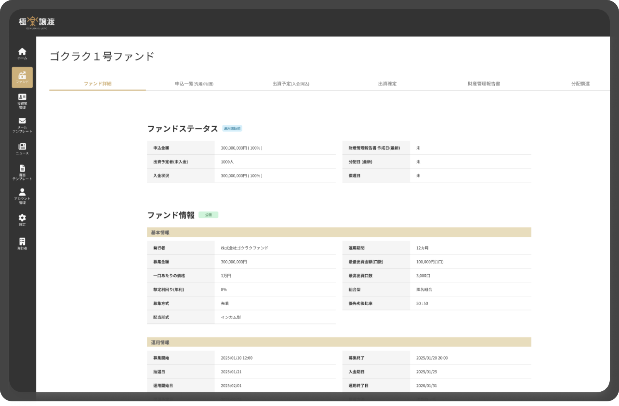The height and width of the screenshot is (406, 619).
Task: Click the 想定利回り(年利) label
Action: click(x=169, y=290)
